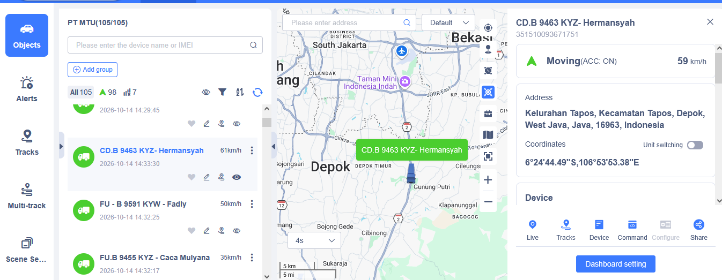Zoom in on the map
Image resolution: width=722 pixels, height=280 pixels.
(x=488, y=180)
